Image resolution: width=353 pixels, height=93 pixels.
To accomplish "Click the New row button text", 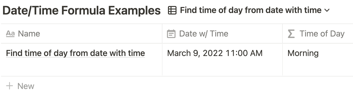I will point(26,86).
